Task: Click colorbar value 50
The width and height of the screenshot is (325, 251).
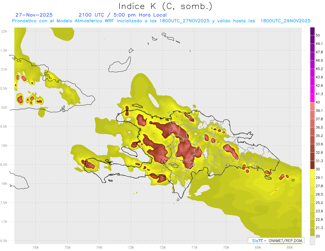Action: tap(318, 35)
